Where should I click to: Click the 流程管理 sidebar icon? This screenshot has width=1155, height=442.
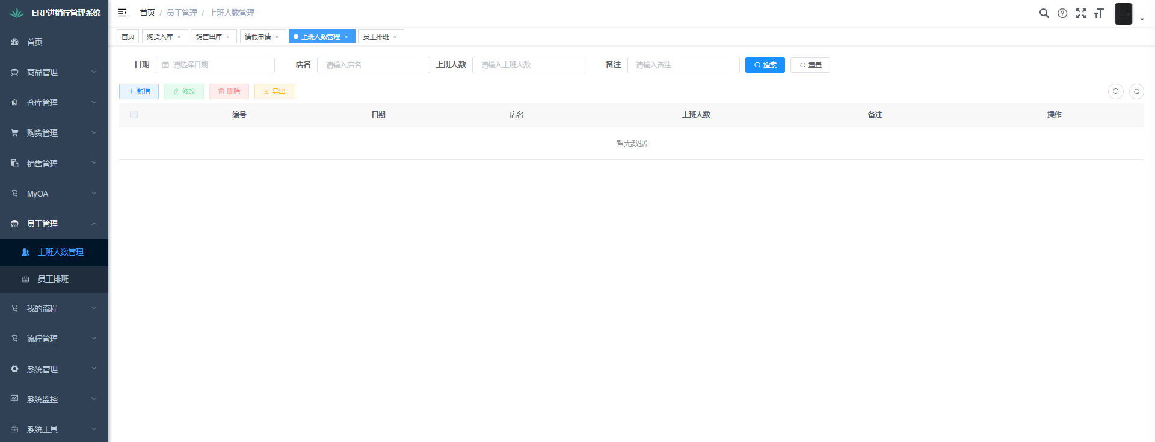tap(14, 339)
